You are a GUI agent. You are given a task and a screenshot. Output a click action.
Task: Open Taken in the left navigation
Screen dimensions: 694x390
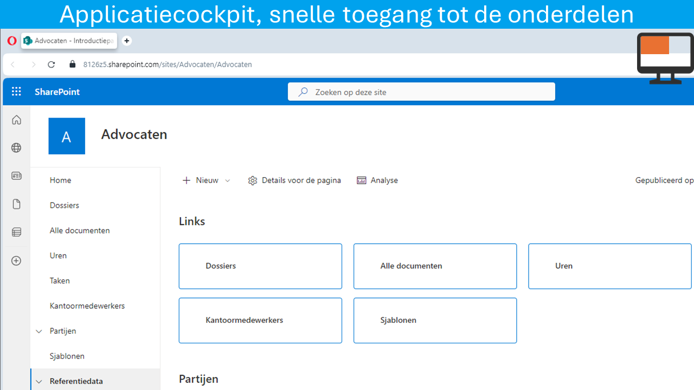[60, 281]
